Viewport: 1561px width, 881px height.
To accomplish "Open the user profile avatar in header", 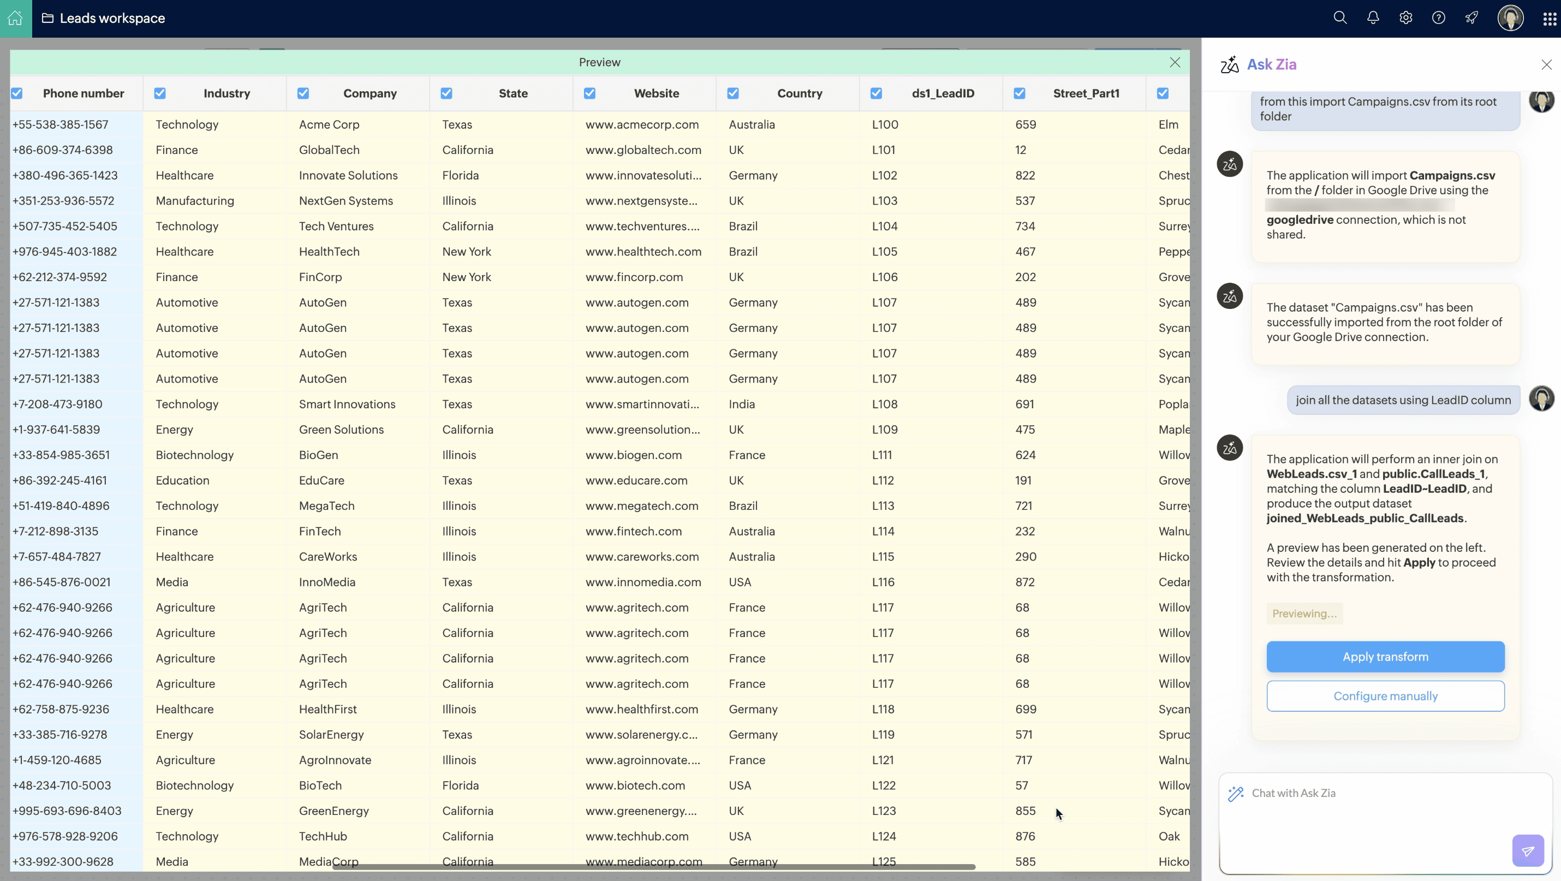I will point(1510,18).
